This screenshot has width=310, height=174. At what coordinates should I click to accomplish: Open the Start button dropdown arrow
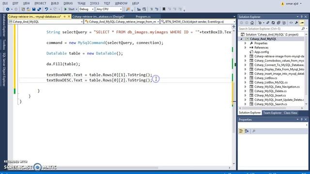tap(77, 9)
